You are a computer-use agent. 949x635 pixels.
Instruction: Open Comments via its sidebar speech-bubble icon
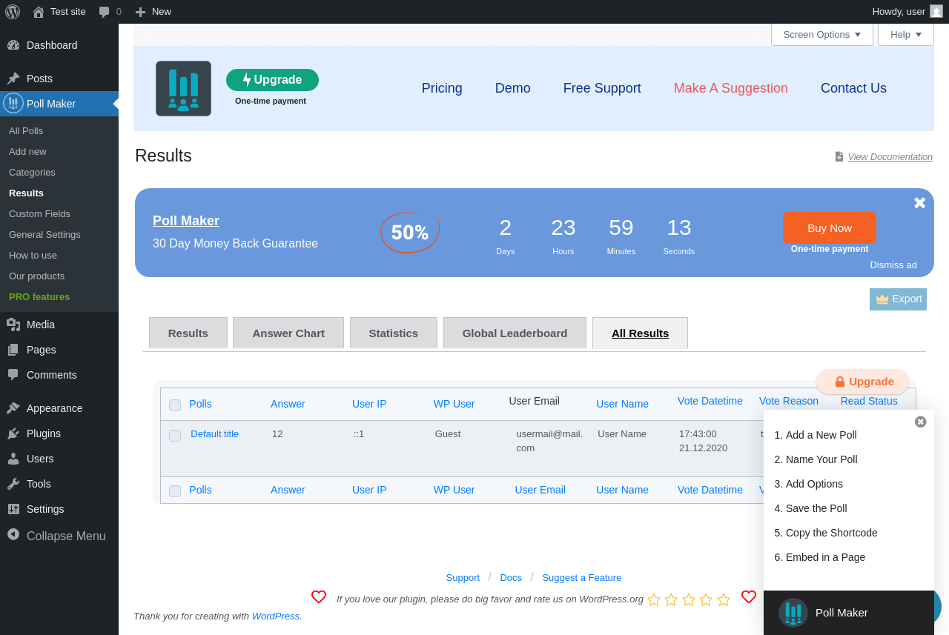point(13,375)
